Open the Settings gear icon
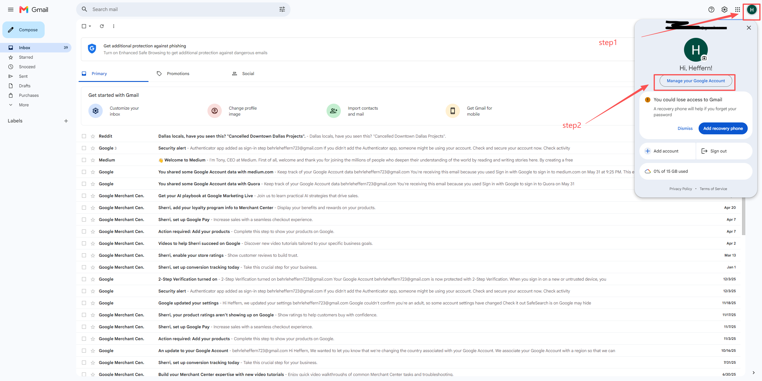The height and width of the screenshot is (381, 762). (x=724, y=10)
